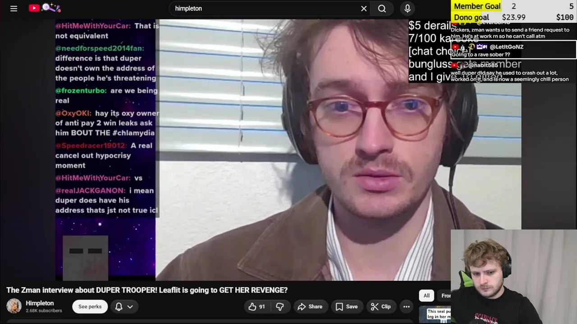Click the $23.99 donation amount

coord(514,18)
